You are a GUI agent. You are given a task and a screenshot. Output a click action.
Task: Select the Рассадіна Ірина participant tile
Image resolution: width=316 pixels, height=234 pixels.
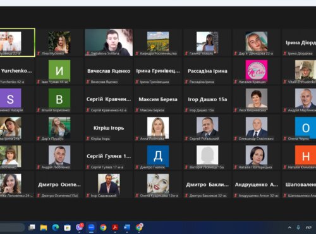pyautogui.click(x=207, y=71)
